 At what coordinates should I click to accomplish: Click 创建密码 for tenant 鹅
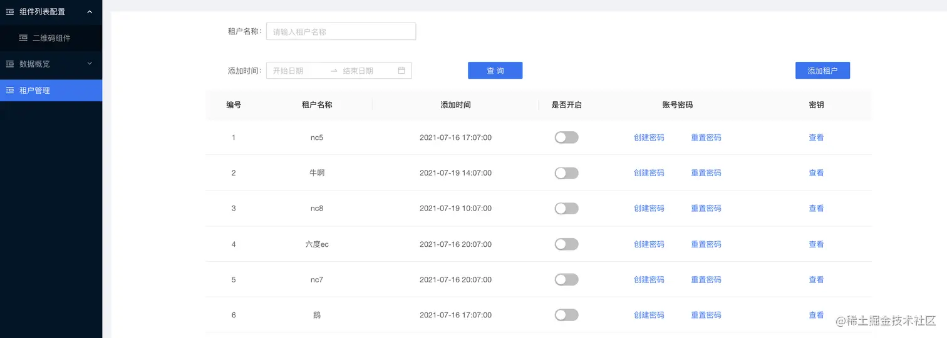[649, 315]
